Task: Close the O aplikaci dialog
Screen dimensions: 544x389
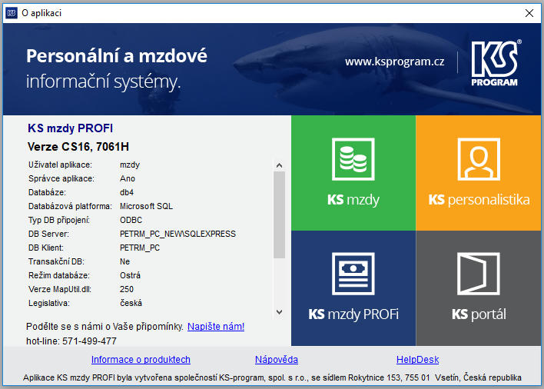Action: [x=529, y=13]
